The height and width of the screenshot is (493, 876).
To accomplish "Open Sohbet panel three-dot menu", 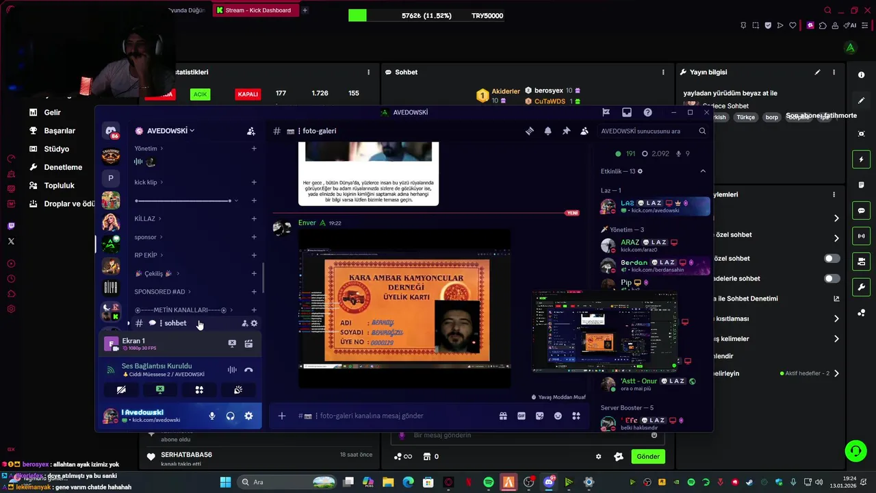I will tap(662, 72).
